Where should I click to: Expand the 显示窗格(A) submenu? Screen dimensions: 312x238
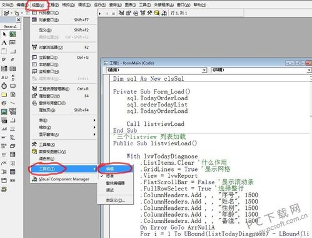(x=64, y=135)
